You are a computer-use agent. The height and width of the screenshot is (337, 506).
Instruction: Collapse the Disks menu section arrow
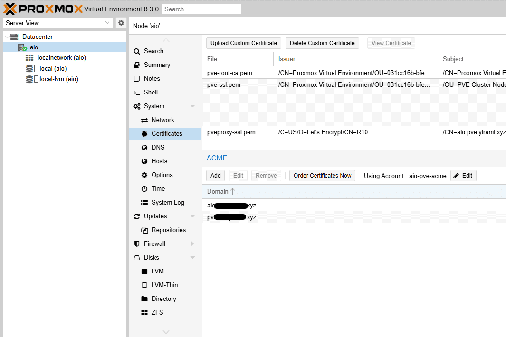tap(192, 257)
